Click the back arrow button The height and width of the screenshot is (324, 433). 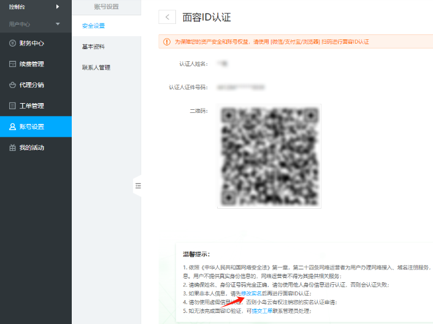pos(167,17)
